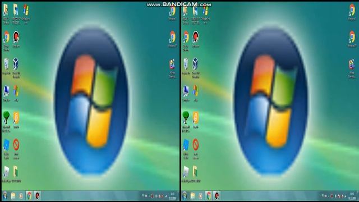Launch Media Player from left screen's taskbar
The width and height of the screenshot is (359, 202).
[21, 196]
